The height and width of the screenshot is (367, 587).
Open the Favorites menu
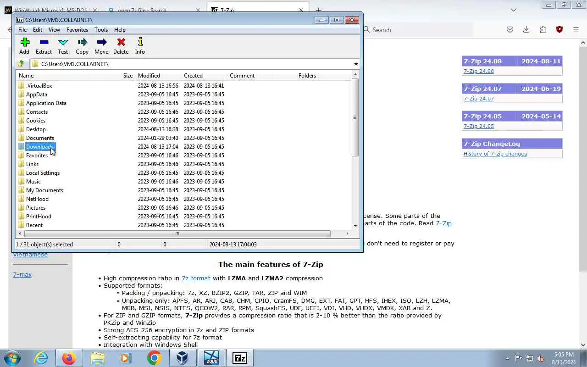[x=77, y=30]
